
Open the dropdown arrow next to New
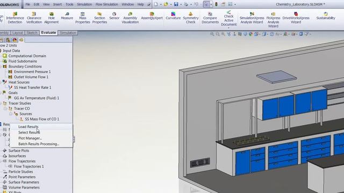point(161,4)
